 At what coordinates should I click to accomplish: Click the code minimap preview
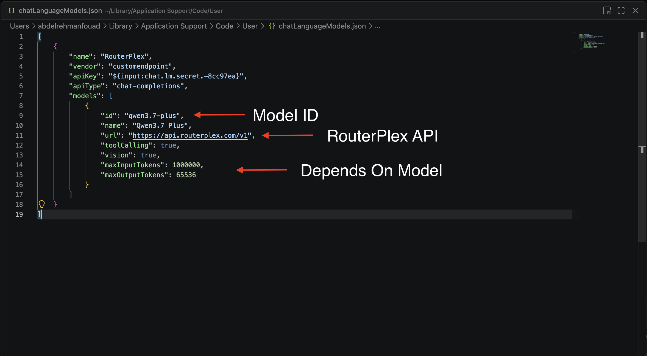[x=590, y=42]
